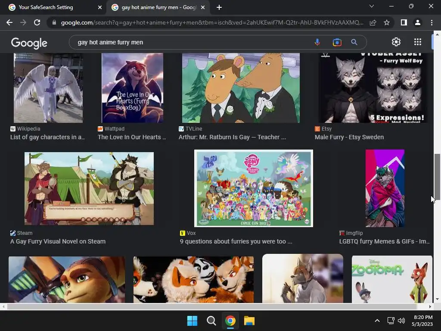This screenshot has width=441, height=331.
Task: Click the Steam source label
Action: click(x=22, y=233)
